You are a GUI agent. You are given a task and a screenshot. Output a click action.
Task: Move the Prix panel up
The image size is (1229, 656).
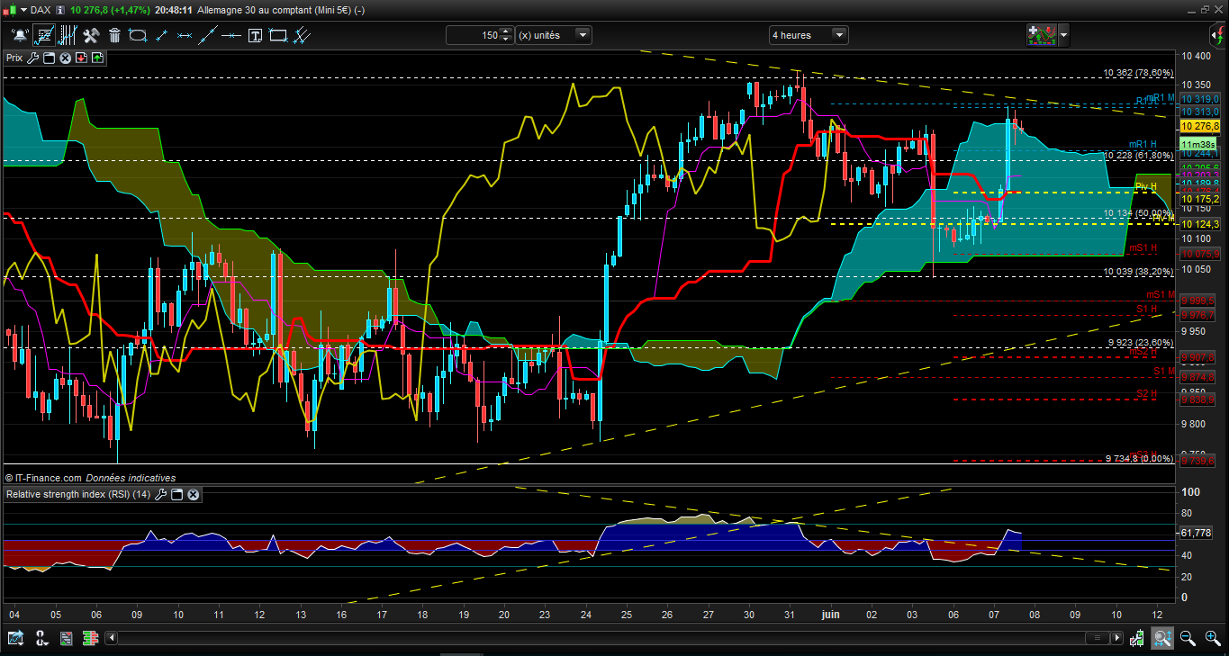tap(97, 58)
